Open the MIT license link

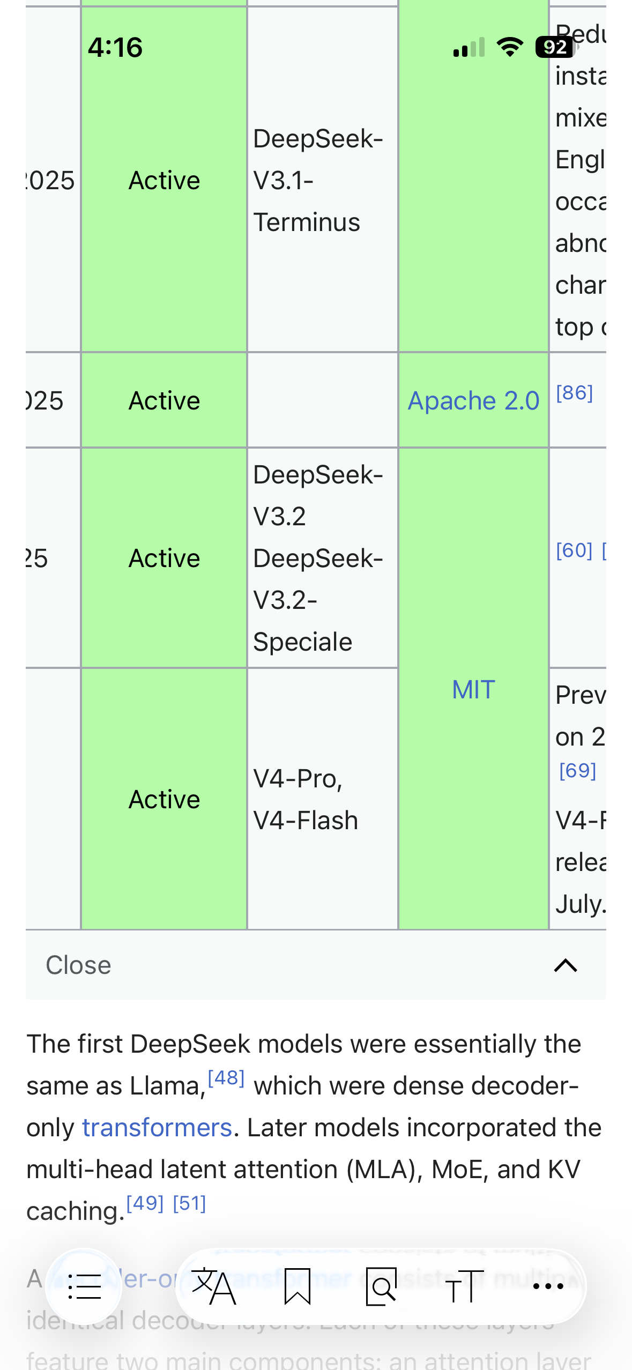(473, 689)
